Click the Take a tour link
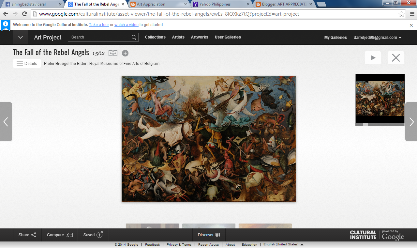417x248 pixels. point(99,25)
